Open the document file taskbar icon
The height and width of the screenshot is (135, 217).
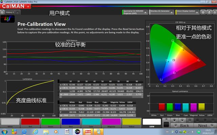(x=67, y=132)
